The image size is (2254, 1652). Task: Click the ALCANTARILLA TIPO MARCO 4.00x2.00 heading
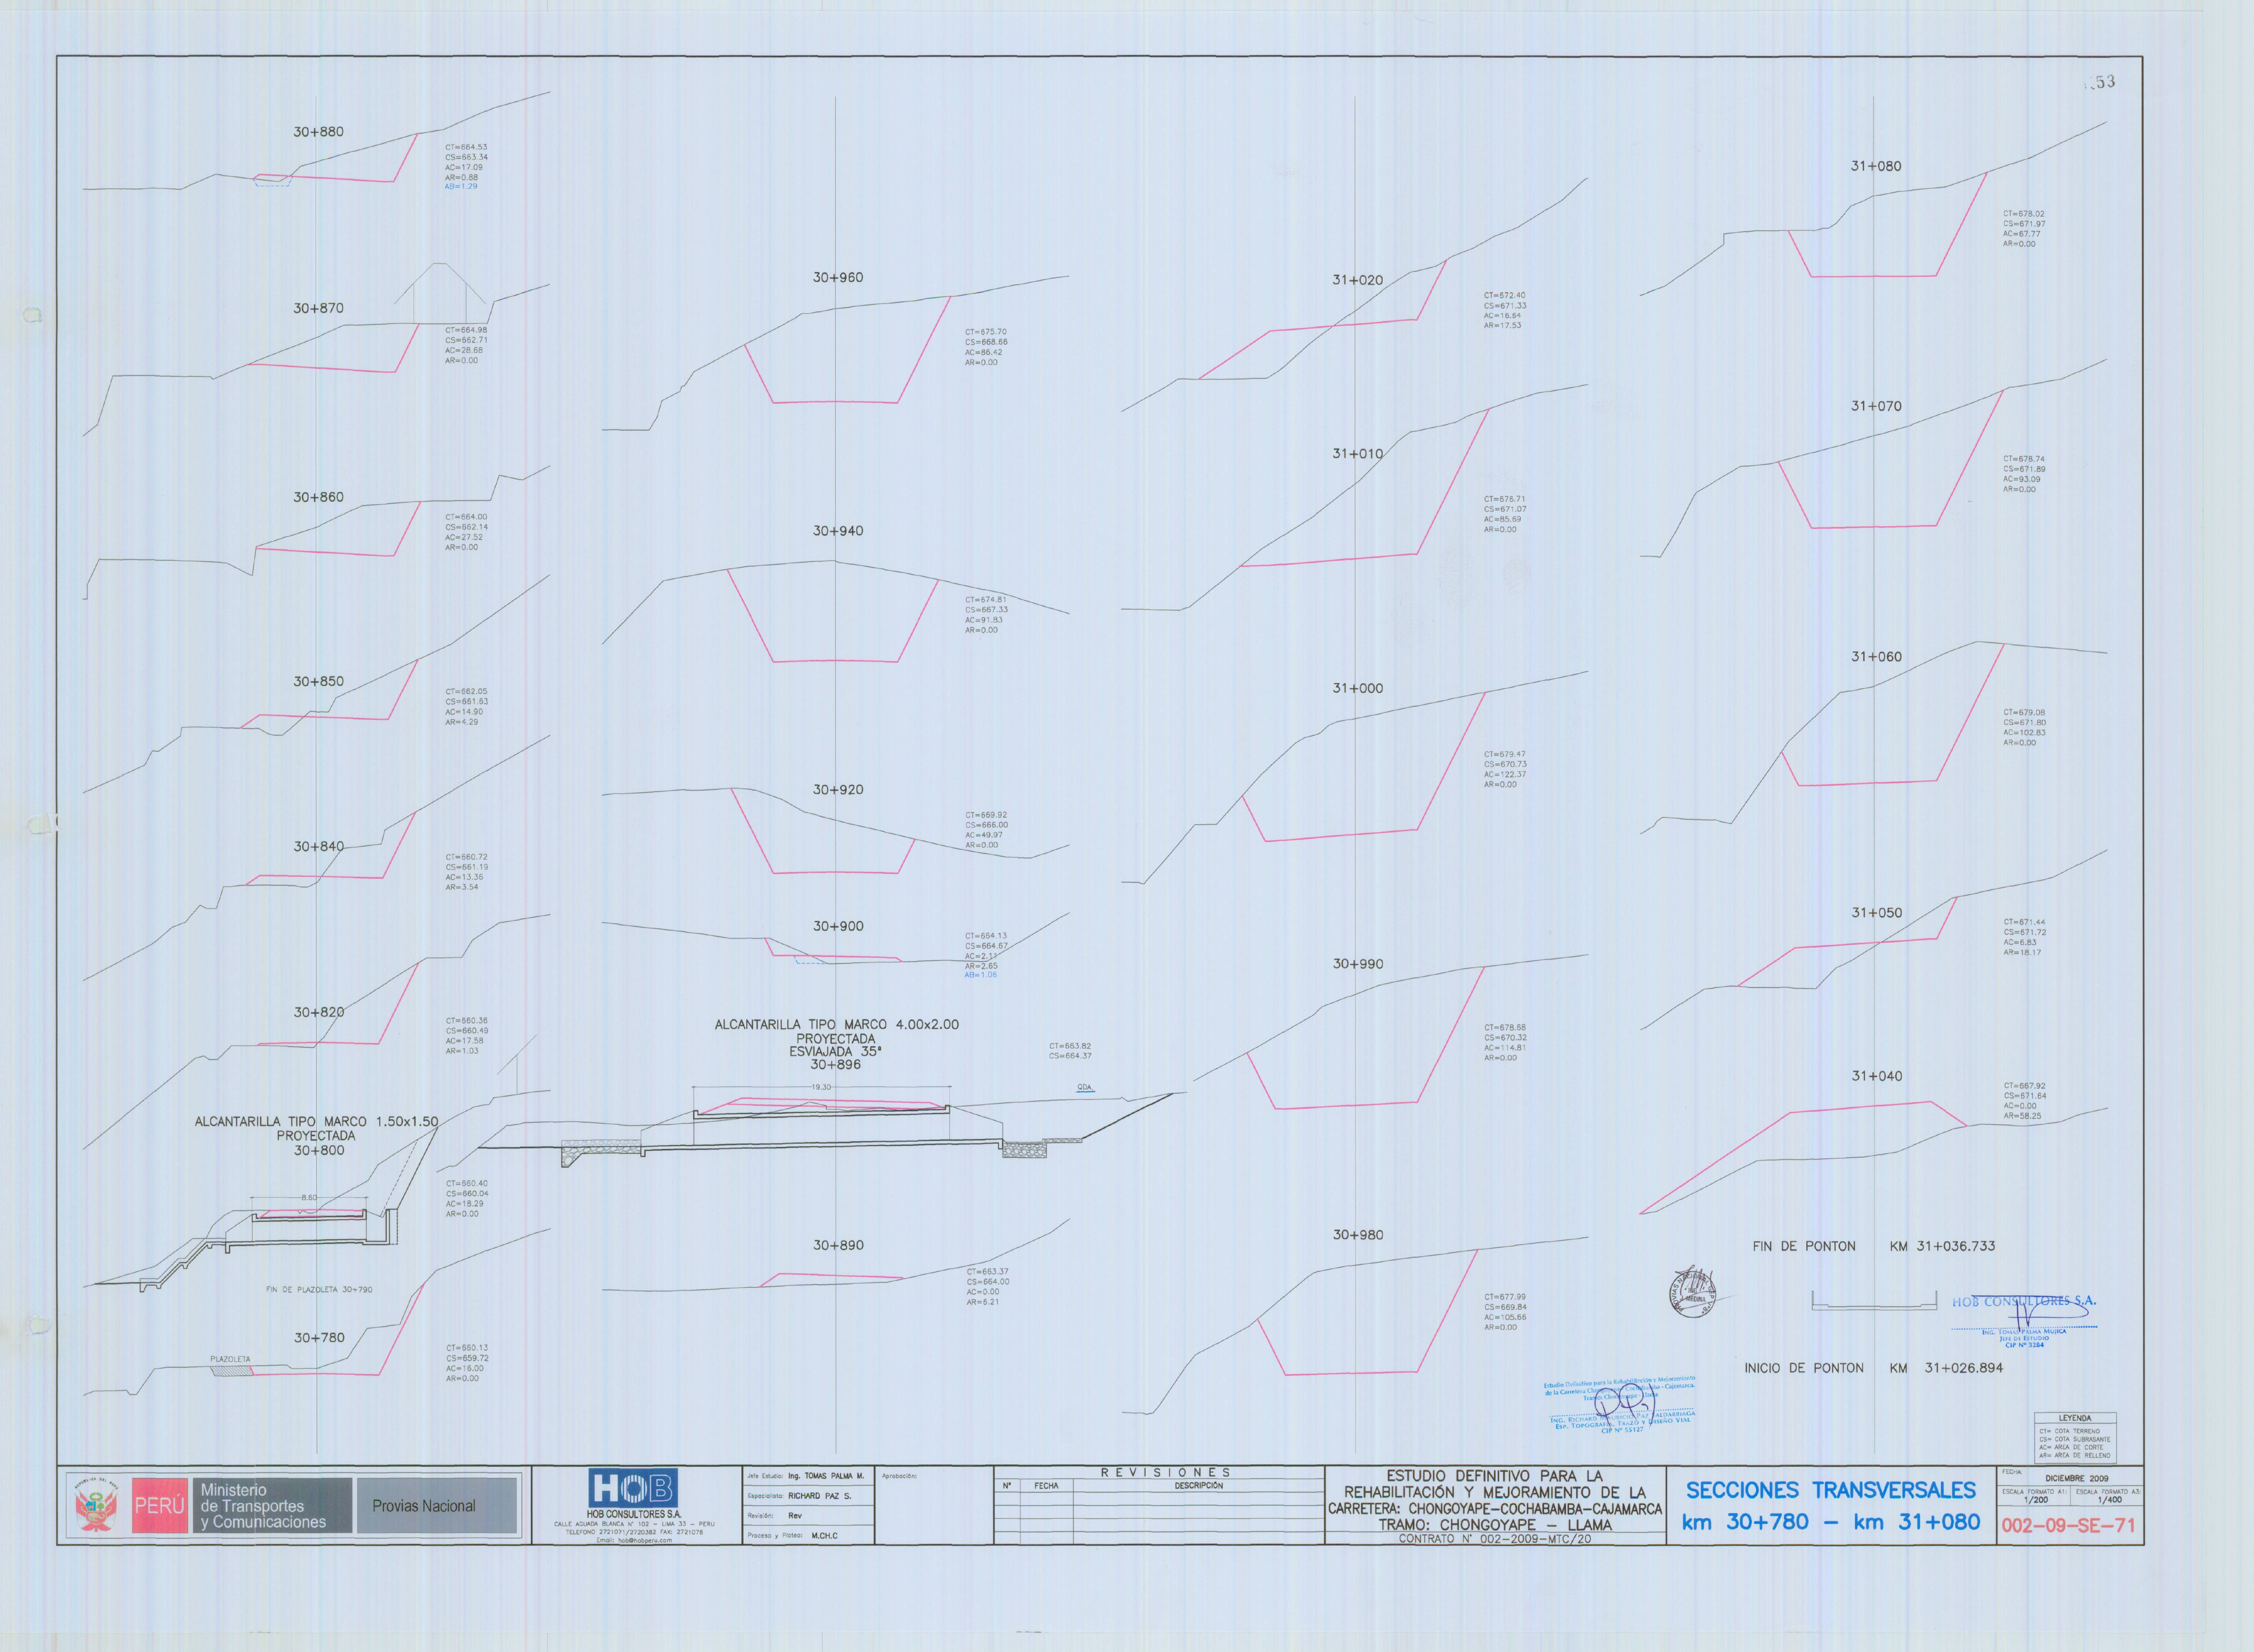pyautogui.click(x=836, y=1025)
